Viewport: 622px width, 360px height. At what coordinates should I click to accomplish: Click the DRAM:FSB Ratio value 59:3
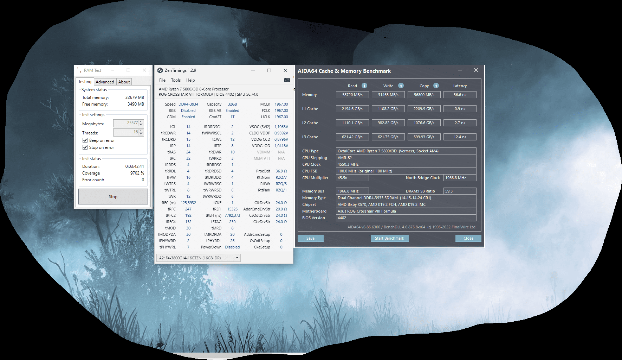click(460, 191)
